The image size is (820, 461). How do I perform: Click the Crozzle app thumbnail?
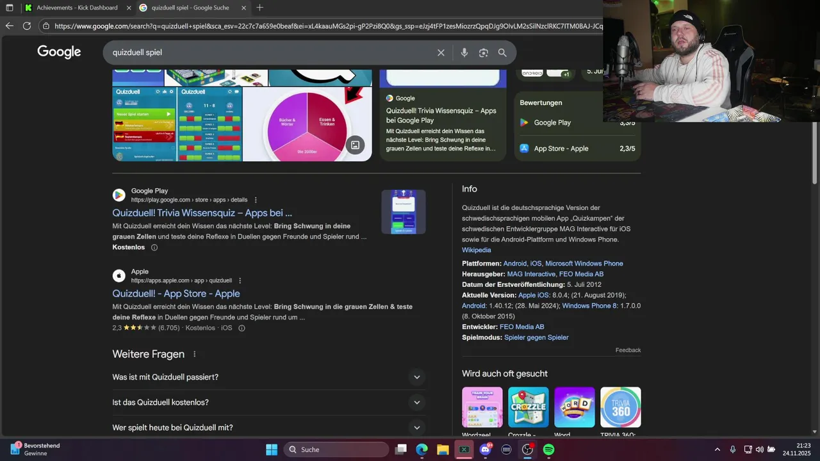pos(529,407)
